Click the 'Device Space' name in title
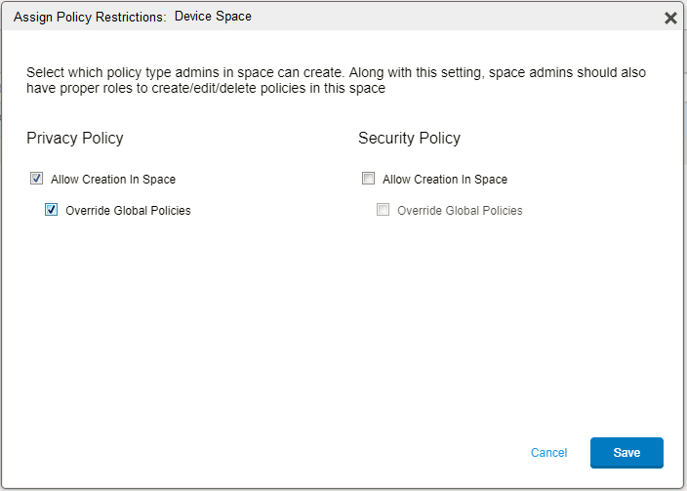Screen dimensions: 687x491 (x=213, y=18)
